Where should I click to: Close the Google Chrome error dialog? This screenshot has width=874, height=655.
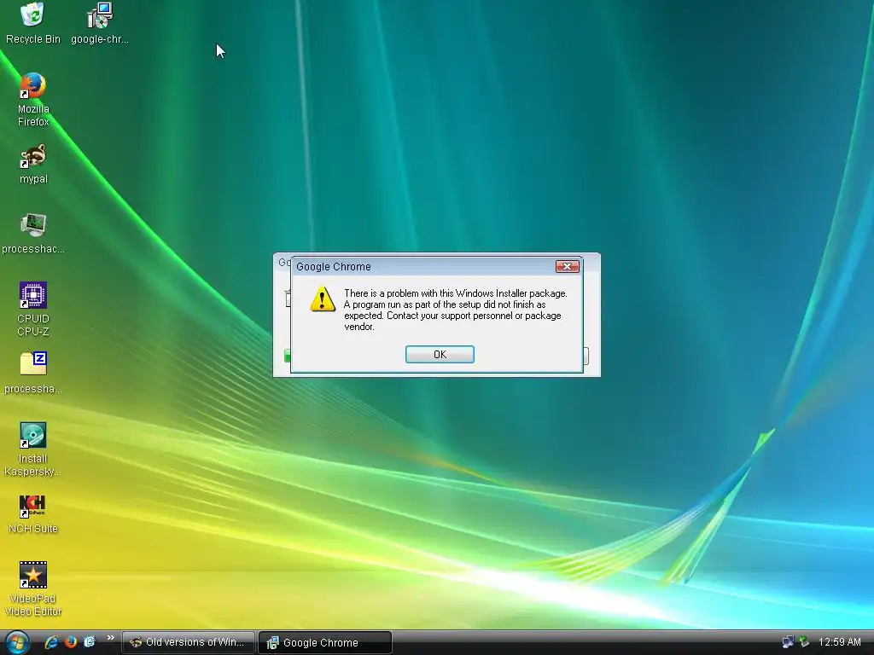pos(568,266)
